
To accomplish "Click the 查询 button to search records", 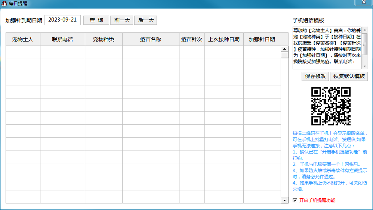I will 96,20.
